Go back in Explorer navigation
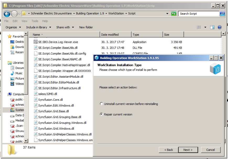The width and height of the screenshot is (228, 159). [x=7, y=14]
